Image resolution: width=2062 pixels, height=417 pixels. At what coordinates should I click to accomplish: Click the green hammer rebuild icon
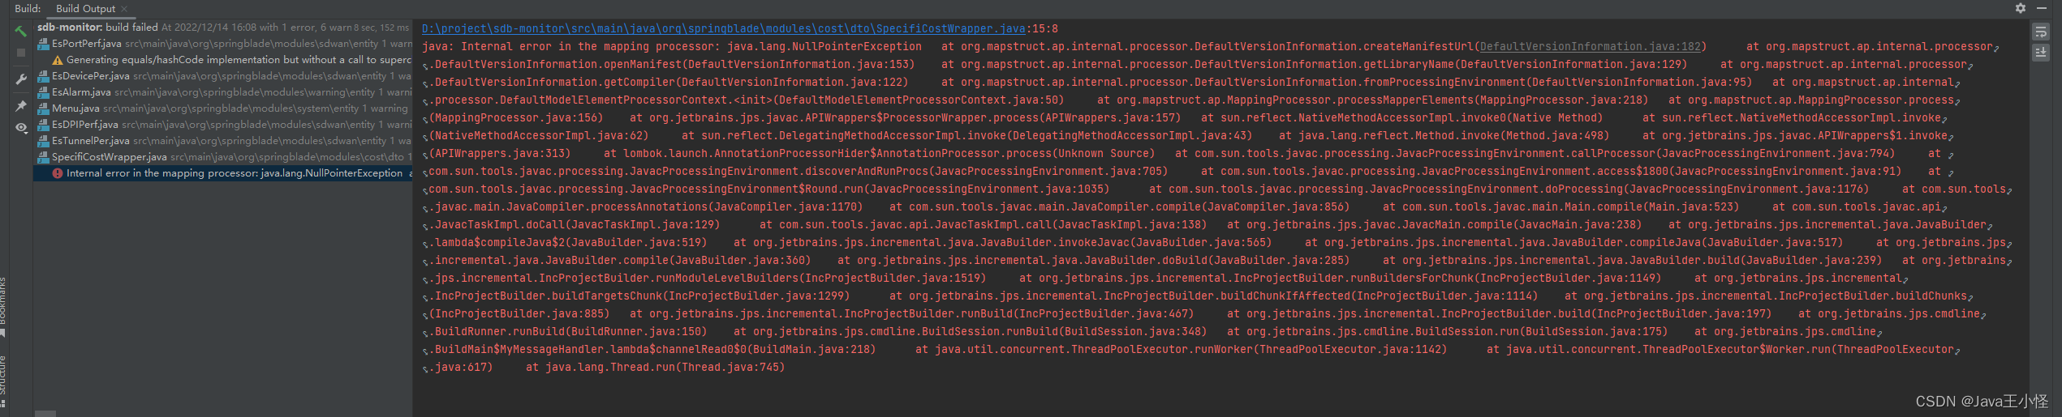click(21, 32)
